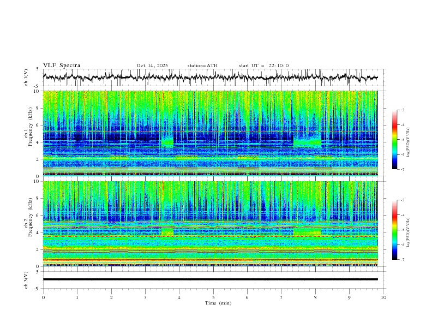The image size is (432, 334).
Task: Click the "station=ATH" label
Action: click(202, 65)
